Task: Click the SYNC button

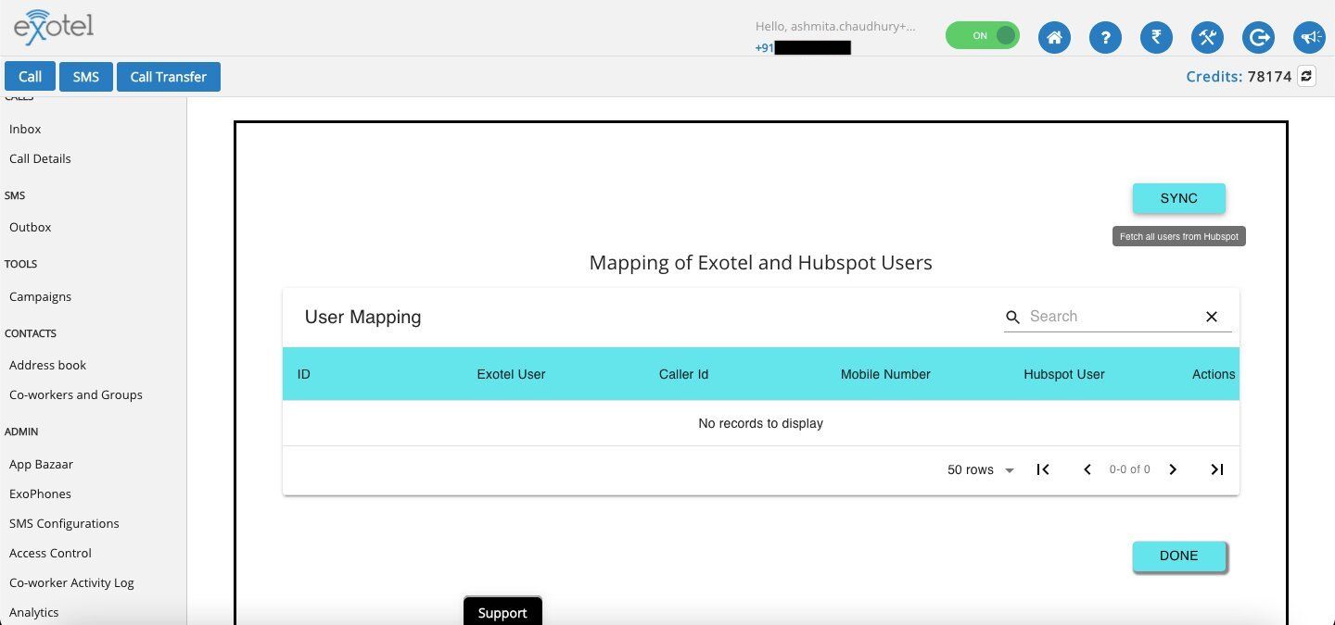Action: pos(1178,198)
